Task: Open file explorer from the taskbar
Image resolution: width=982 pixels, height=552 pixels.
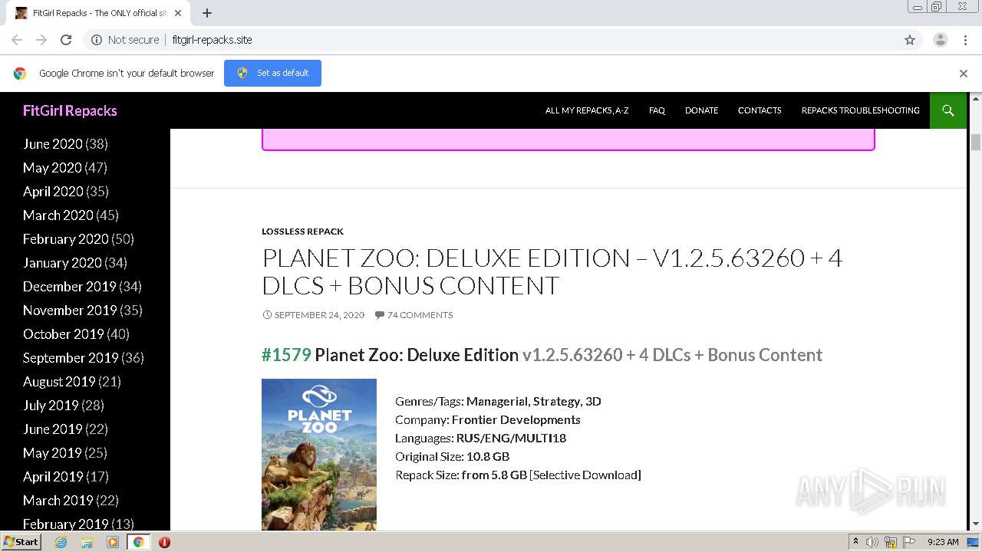Action: 87,542
